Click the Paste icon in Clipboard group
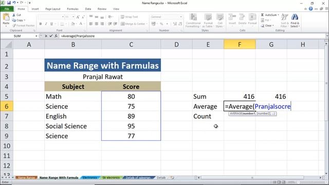Viewport: 329px width, 185px height. 6,17
